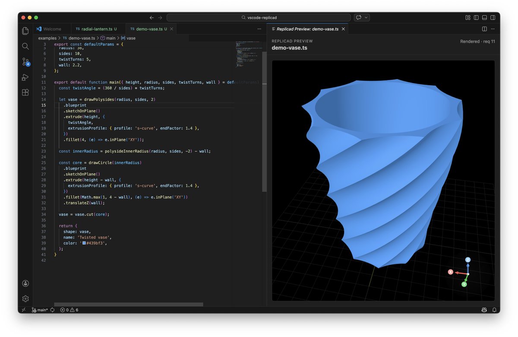Open the Extensions view
518x337 pixels.
[25, 92]
